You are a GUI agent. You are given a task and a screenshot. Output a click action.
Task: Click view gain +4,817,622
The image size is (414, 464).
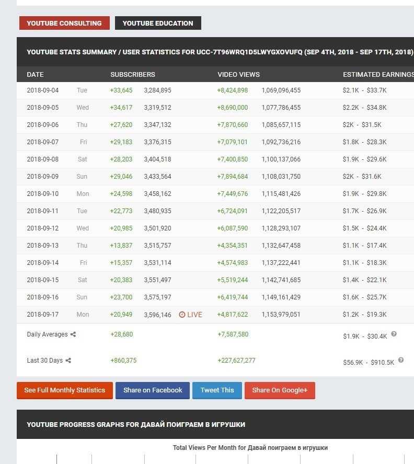(x=233, y=314)
